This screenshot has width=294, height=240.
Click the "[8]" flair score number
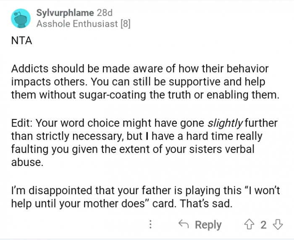(125, 24)
